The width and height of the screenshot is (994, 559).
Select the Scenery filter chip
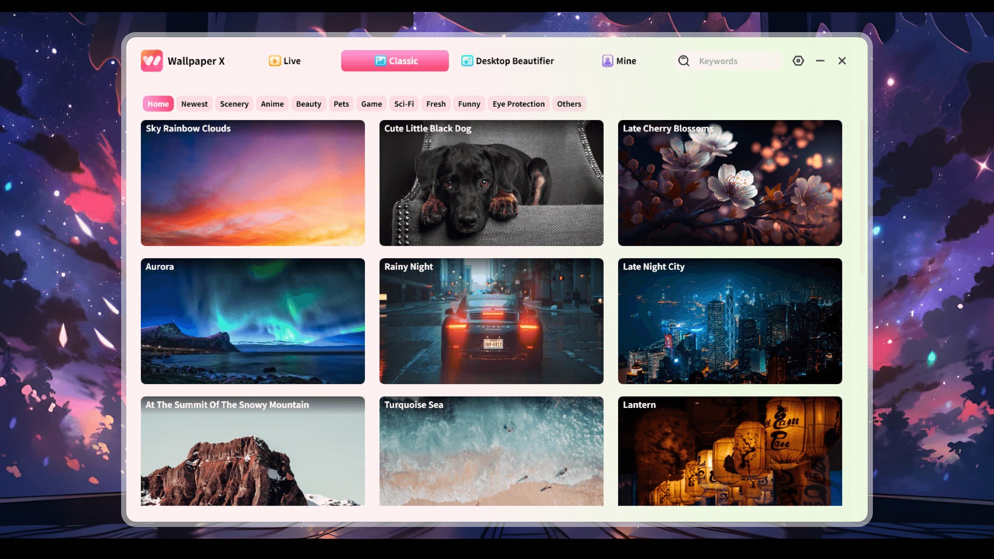click(x=234, y=104)
